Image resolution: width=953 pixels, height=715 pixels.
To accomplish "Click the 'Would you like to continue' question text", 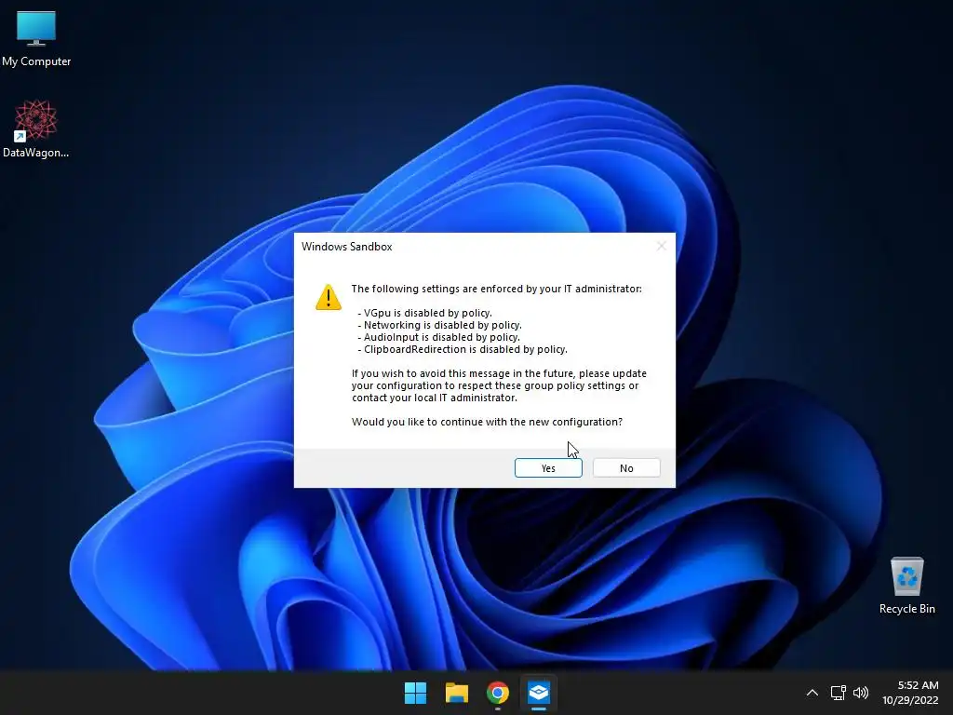I will [x=487, y=422].
